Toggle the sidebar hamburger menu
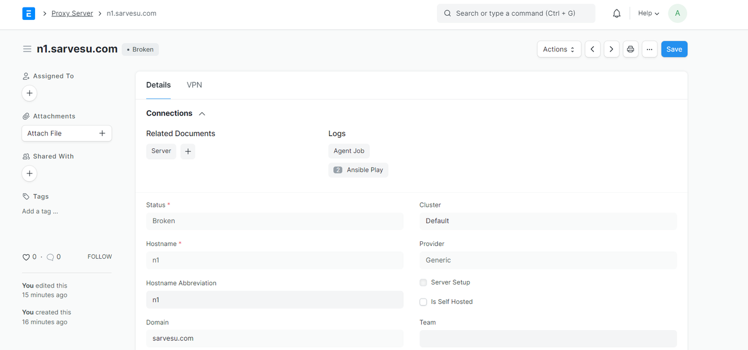 (27, 49)
